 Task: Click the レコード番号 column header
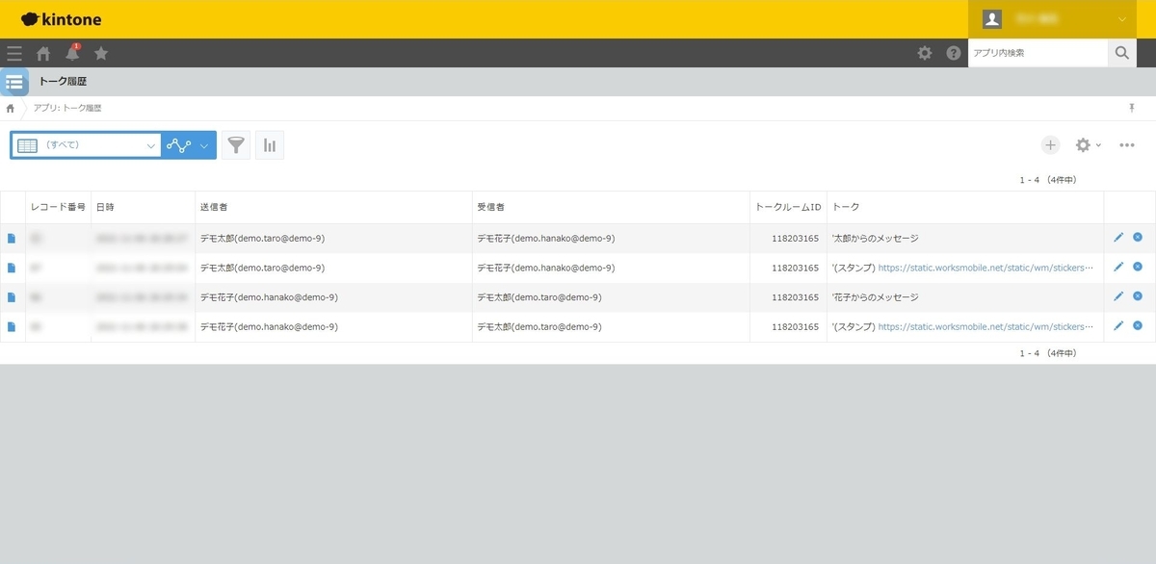pyautogui.click(x=58, y=207)
